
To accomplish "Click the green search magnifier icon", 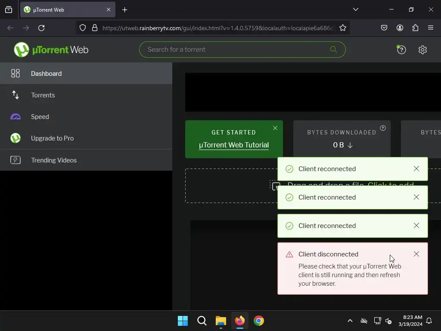I will [x=334, y=50].
